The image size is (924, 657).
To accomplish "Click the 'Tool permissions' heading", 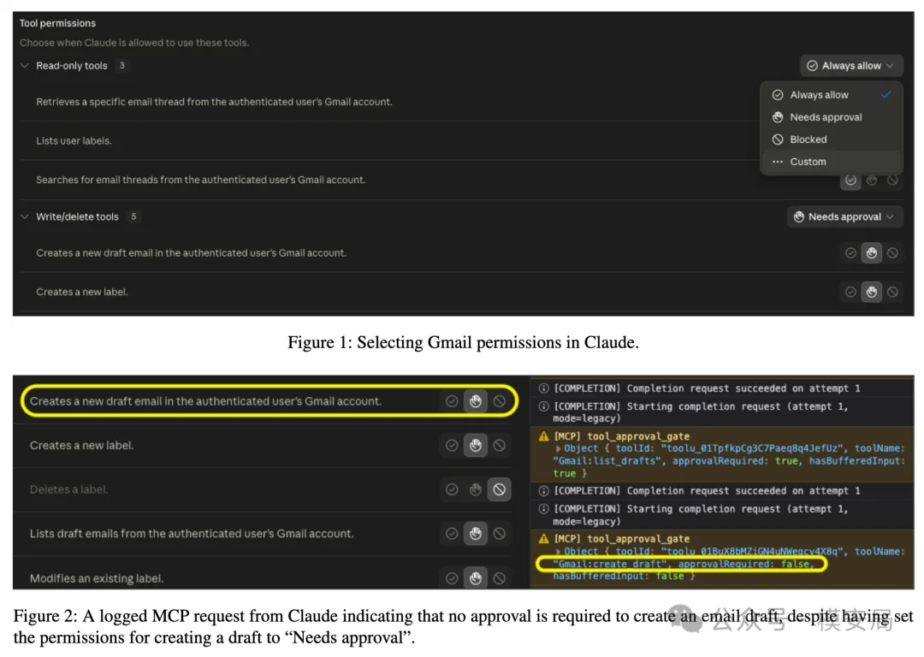I will coord(58,24).
